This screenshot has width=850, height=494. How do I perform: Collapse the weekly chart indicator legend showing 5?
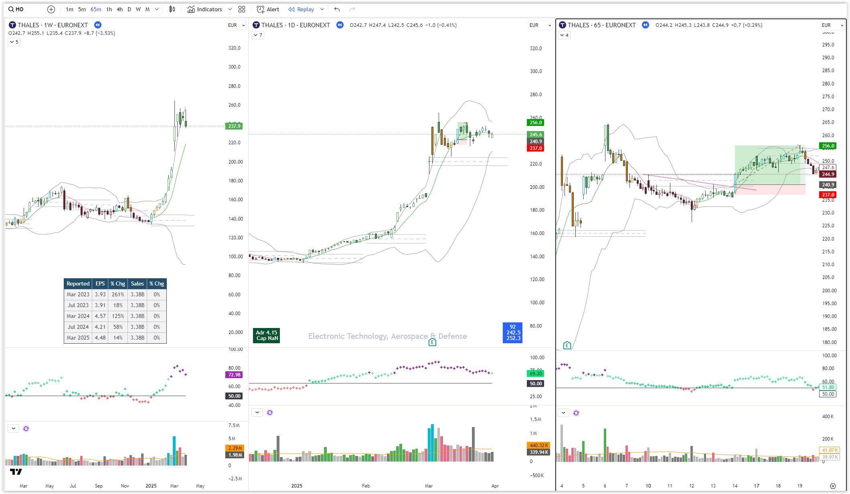pos(14,42)
